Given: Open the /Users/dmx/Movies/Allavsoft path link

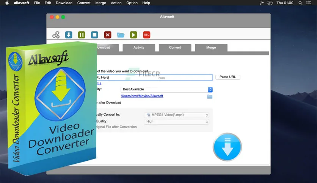Looking at the screenshot, I should pos(141,96).
